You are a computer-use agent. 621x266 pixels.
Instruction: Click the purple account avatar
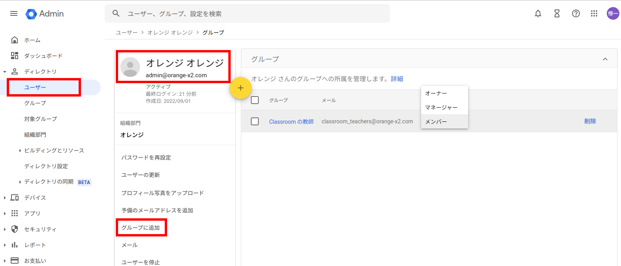[613, 13]
